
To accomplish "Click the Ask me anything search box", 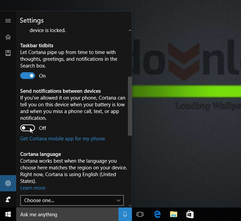I will pos(67,214).
